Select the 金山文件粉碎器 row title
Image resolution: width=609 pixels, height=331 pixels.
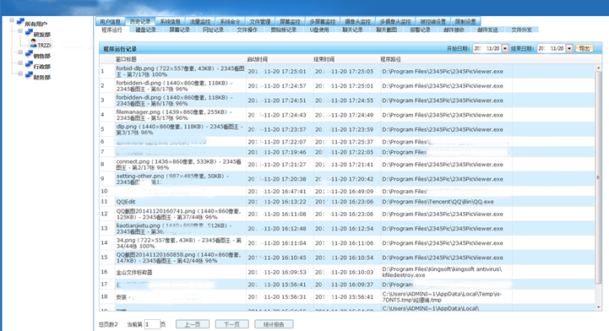pyautogui.click(x=134, y=273)
